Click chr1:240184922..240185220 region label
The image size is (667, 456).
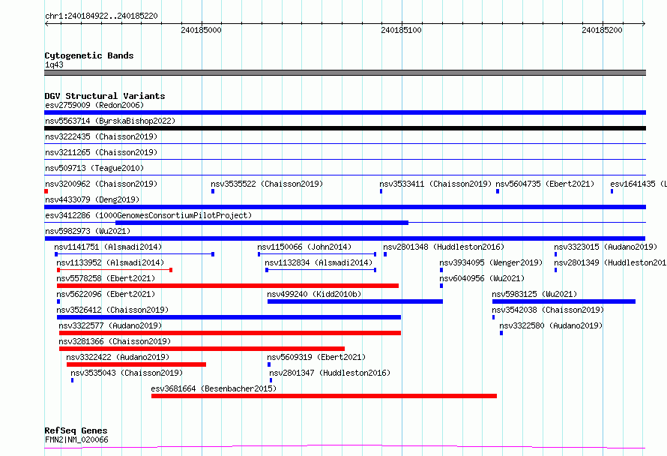pos(101,16)
